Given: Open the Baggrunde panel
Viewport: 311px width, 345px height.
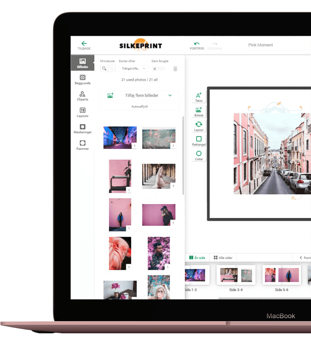Looking at the screenshot, I should (83, 80).
